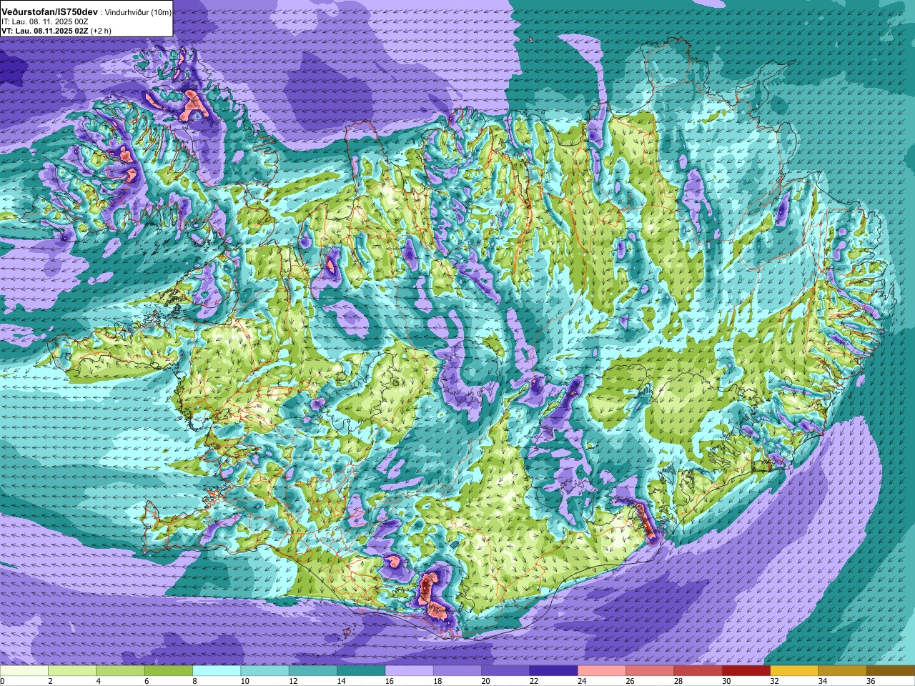Click the 30 tick label in legend

[726, 681]
